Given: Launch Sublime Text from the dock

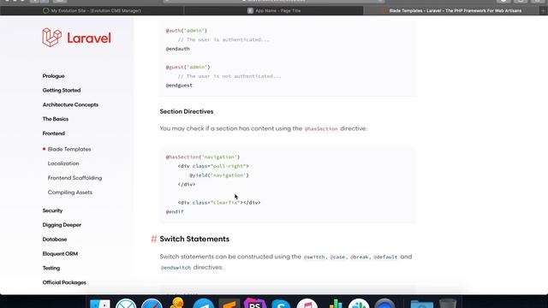Looking at the screenshot, I should [x=229, y=304].
